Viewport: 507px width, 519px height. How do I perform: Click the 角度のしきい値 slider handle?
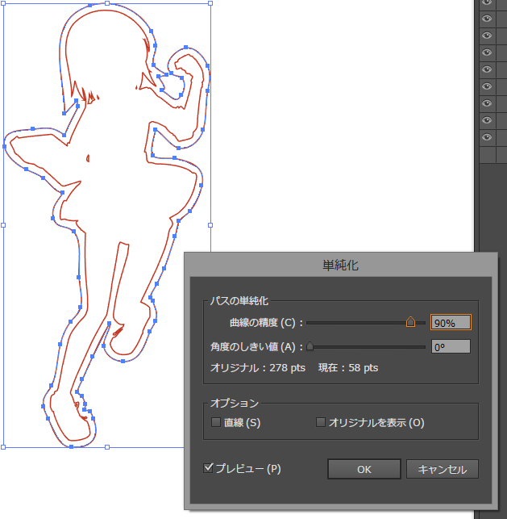310,346
